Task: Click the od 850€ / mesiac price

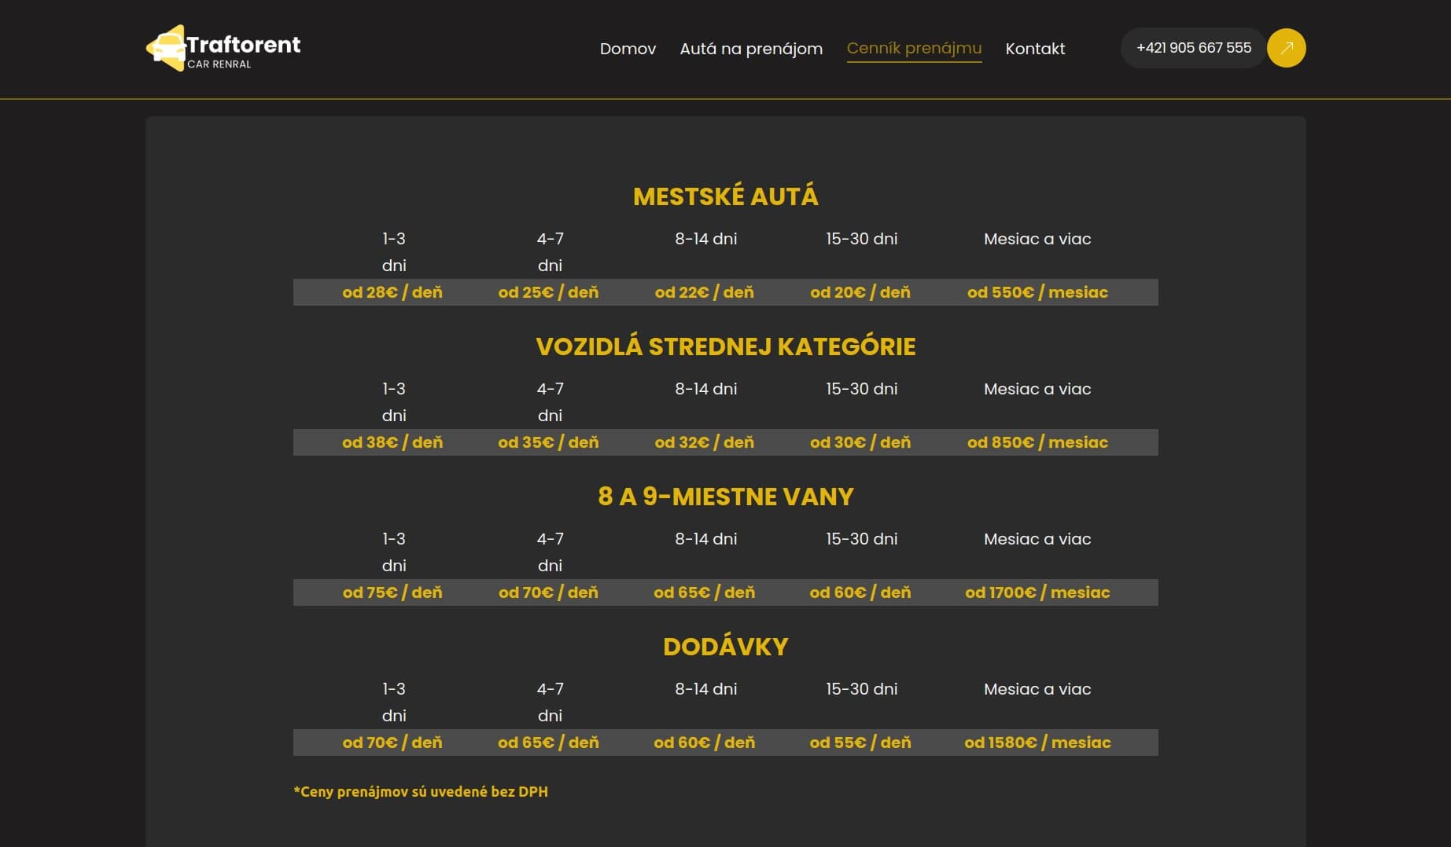Action: pyautogui.click(x=1037, y=442)
